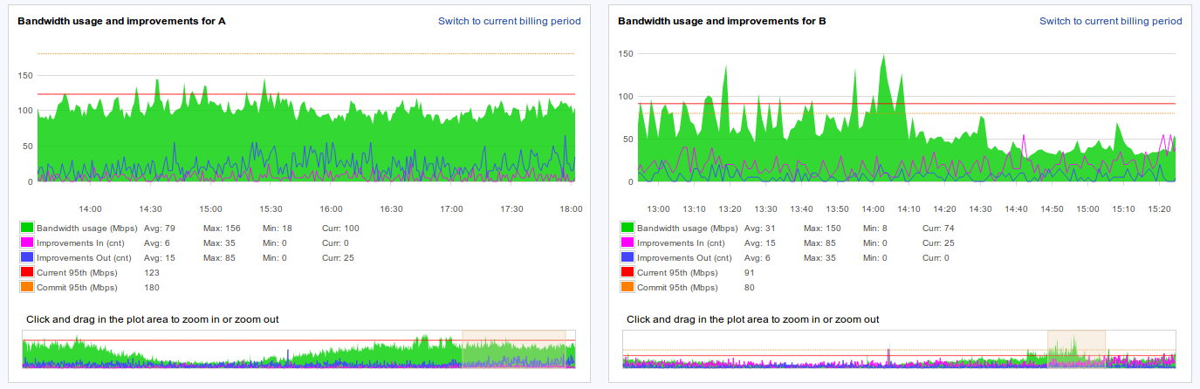
Task: Click the 14:40 time label on chart B
Action: click(x=1016, y=209)
